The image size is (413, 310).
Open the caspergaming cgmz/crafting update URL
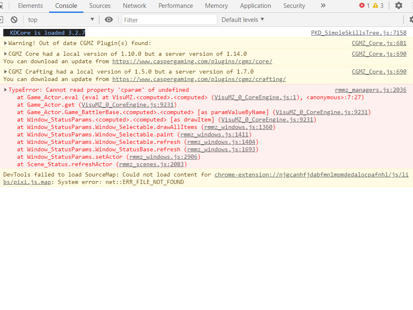(199, 79)
